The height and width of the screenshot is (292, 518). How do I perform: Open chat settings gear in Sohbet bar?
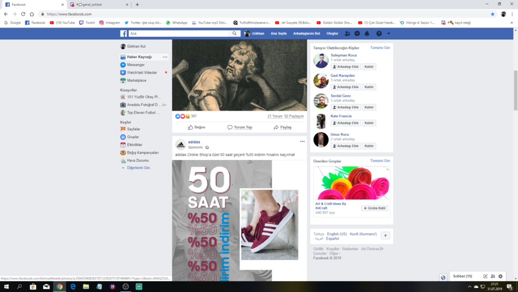(x=501, y=276)
